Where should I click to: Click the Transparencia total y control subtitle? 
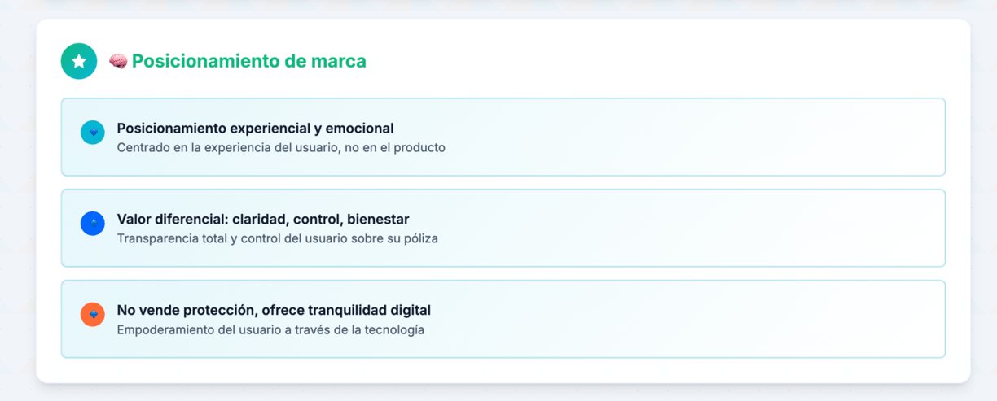278,239
